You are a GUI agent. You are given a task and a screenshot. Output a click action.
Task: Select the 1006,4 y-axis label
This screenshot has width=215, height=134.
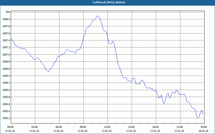(x=6, y=76)
